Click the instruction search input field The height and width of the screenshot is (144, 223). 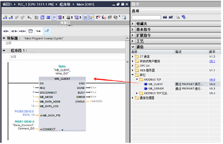[146, 18]
